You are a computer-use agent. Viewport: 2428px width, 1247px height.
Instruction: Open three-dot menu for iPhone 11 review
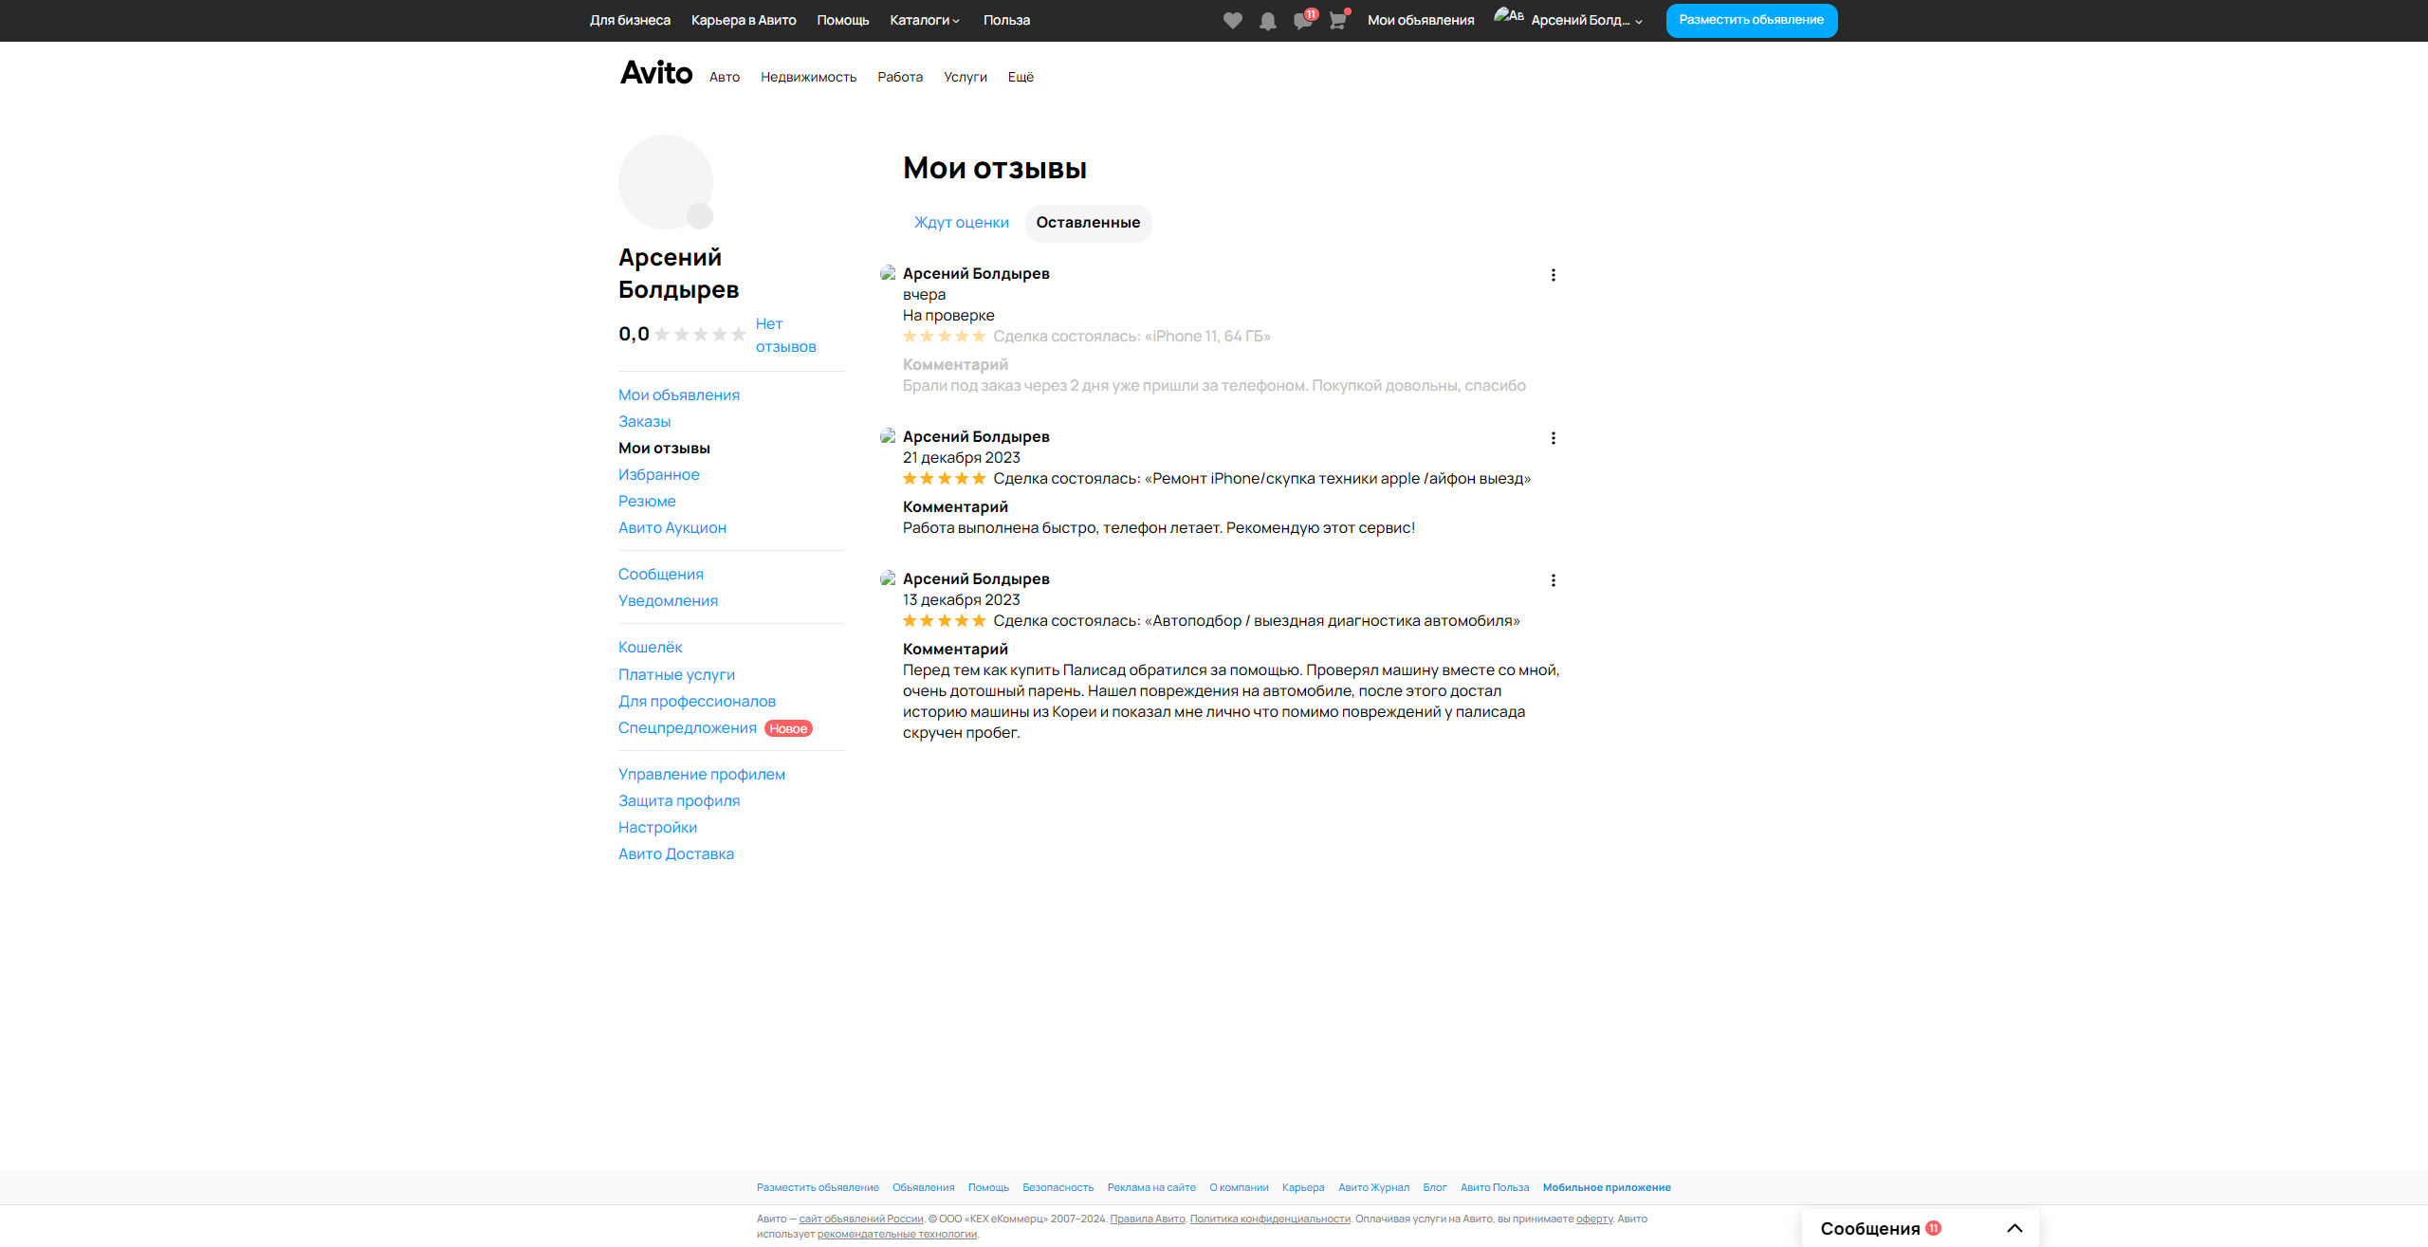[x=1553, y=275]
